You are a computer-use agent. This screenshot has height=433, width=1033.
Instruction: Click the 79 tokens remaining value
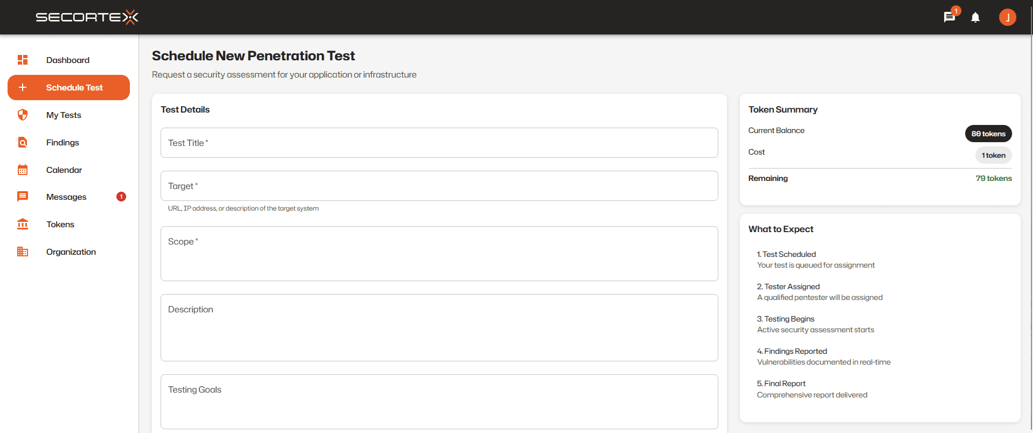point(994,178)
